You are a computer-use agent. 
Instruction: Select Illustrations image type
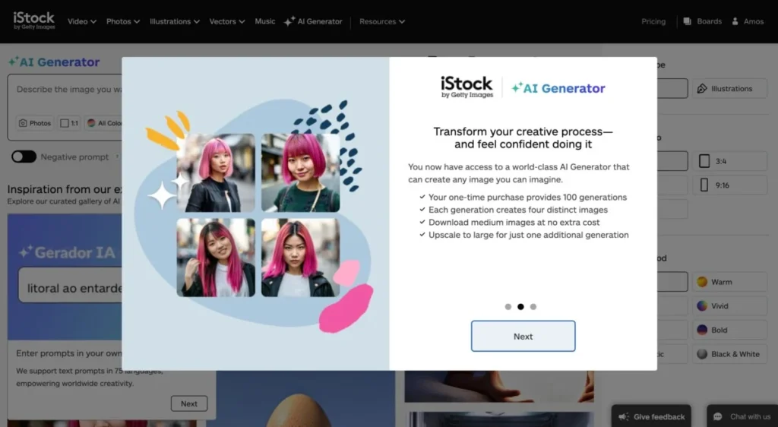pos(729,88)
